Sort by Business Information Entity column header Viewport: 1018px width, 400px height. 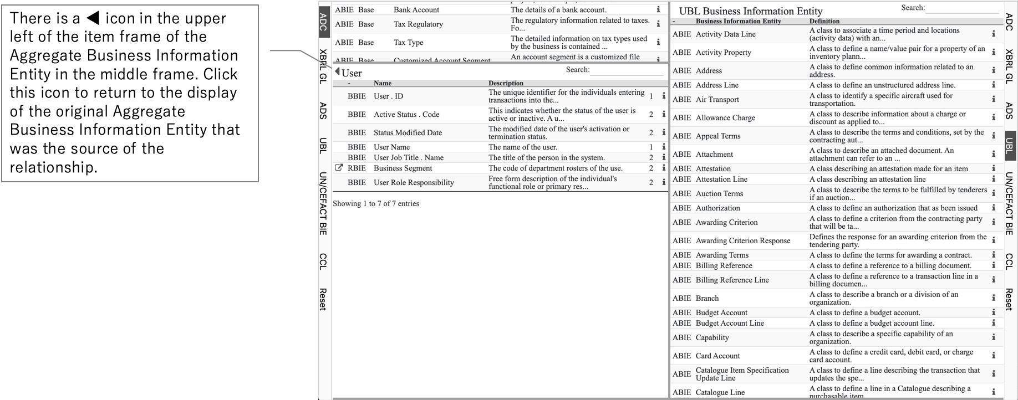click(x=738, y=21)
